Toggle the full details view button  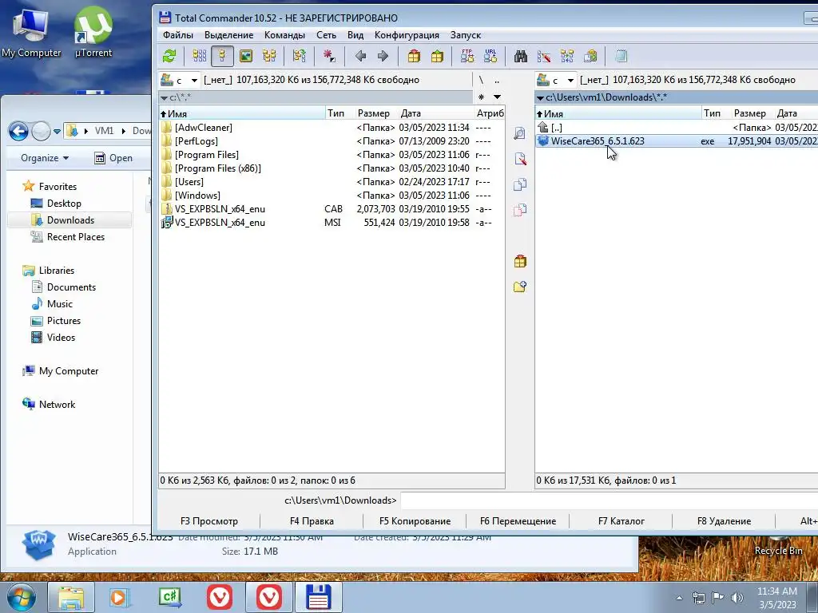(x=222, y=56)
